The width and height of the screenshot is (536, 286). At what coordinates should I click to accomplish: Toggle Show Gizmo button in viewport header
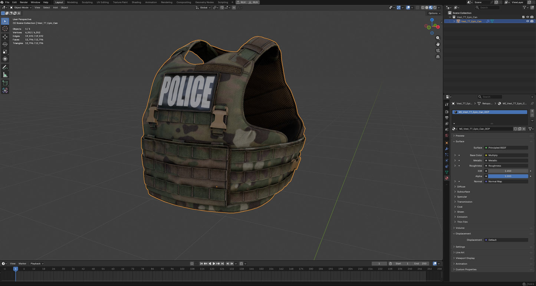(398, 7)
